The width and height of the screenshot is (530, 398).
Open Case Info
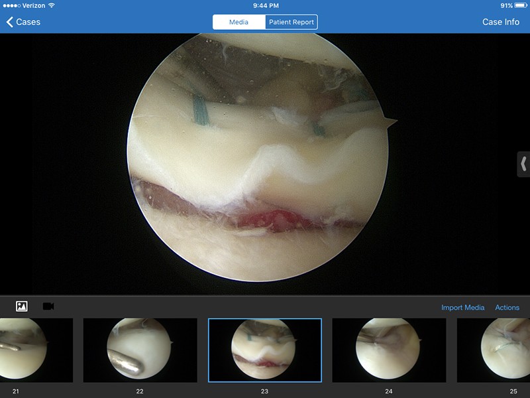click(x=501, y=22)
